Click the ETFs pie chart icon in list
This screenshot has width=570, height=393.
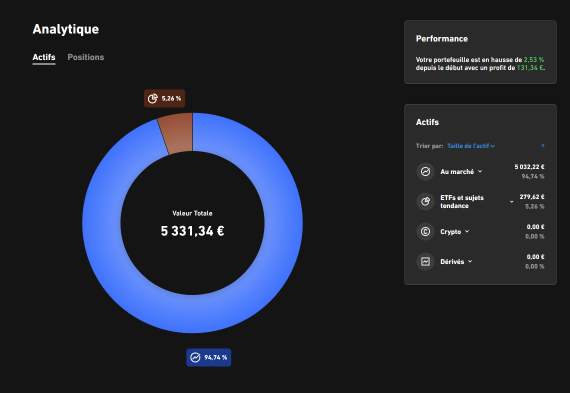pyautogui.click(x=425, y=201)
